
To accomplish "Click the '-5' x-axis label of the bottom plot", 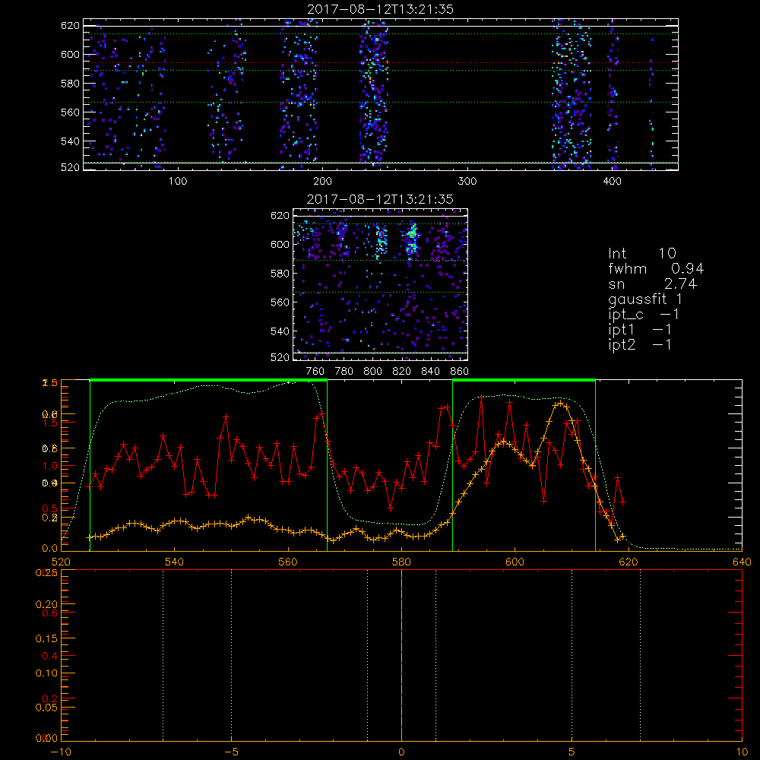I will pos(231,752).
